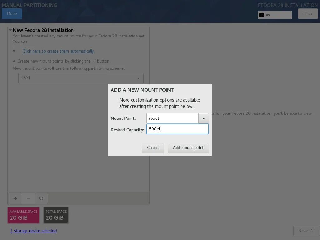Focus the Mount Point text field
The height and width of the screenshot is (240, 320).
coord(172,118)
